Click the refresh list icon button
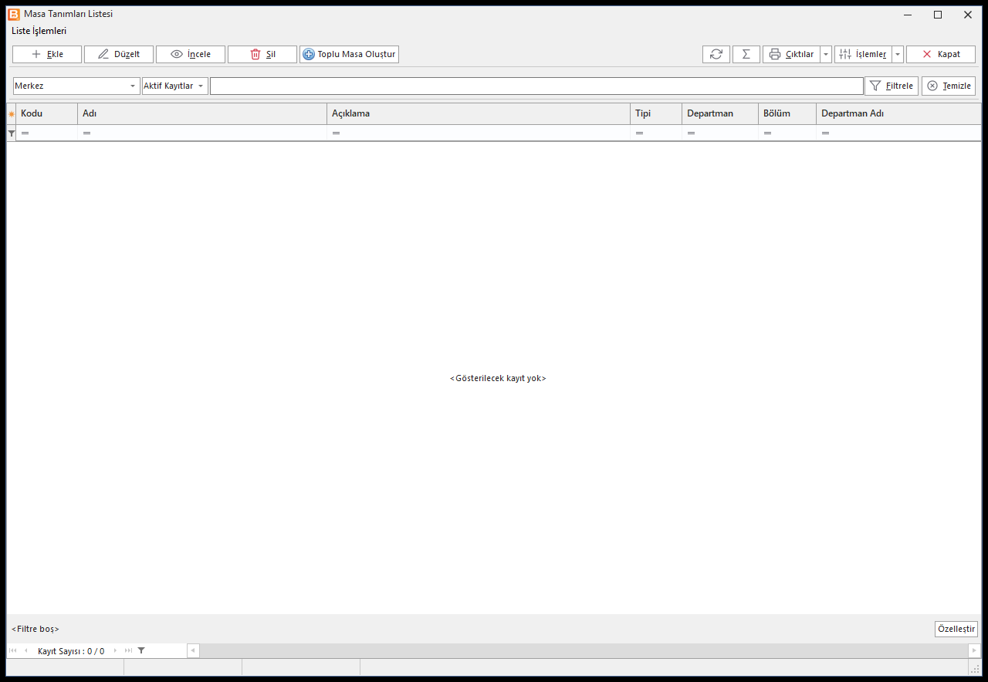 point(716,54)
